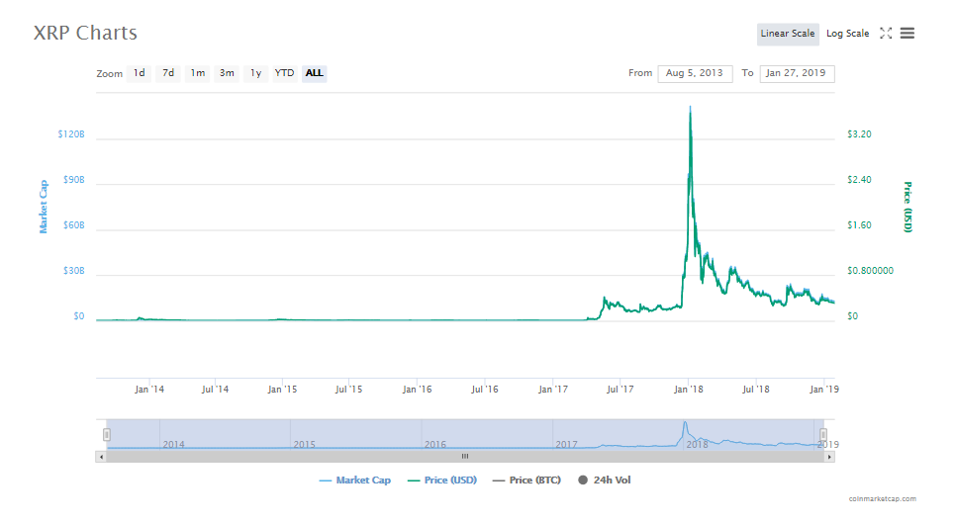Screen dimensions: 955x524
Task: Click the $3.20 price axis label
Action: 859,133
